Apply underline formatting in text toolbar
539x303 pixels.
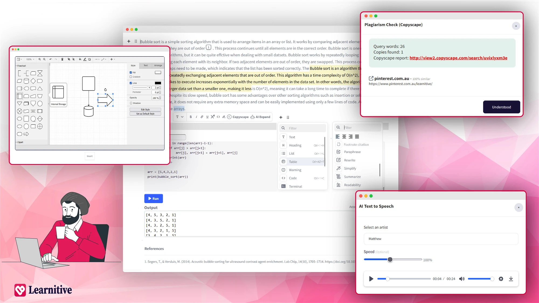[x=207, y=117]
